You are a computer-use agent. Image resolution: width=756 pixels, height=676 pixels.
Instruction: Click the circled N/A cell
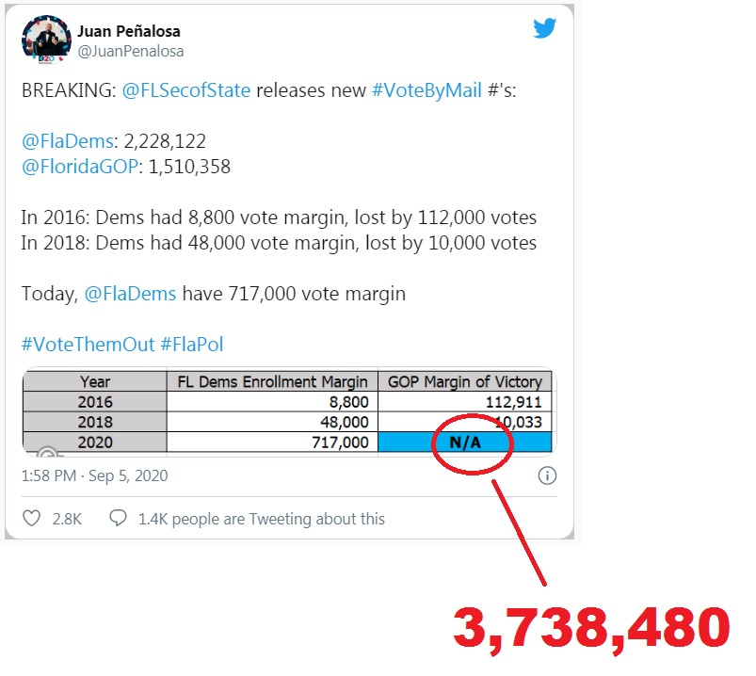[x=465, y=442]
